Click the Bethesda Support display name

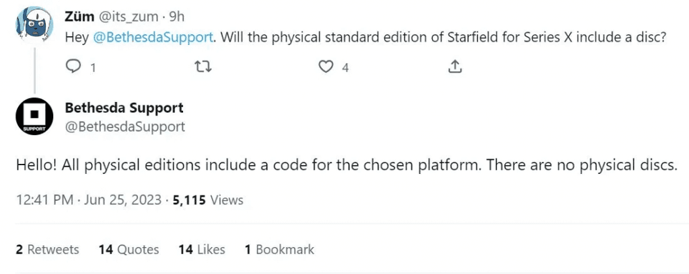point(124,107)
